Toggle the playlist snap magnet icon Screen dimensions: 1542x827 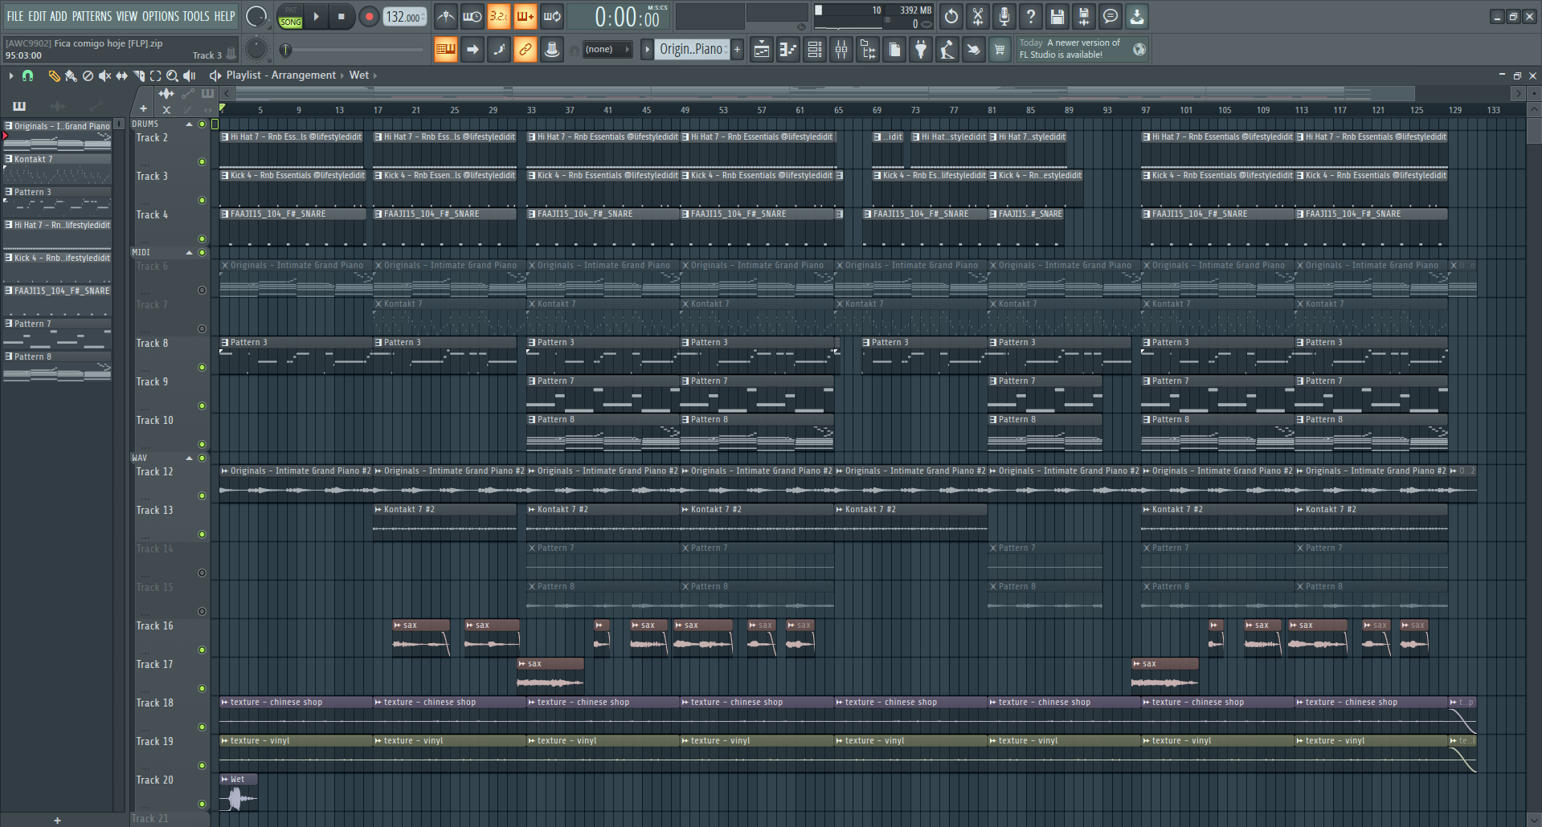(x=28, y=75)
